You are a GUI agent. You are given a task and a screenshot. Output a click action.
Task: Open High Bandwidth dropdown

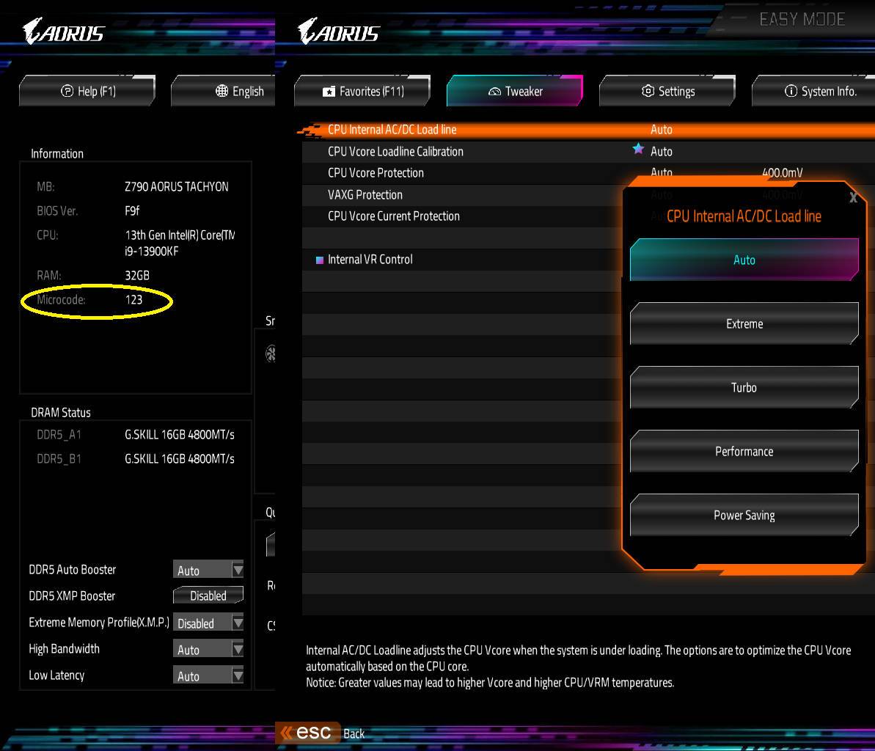coord(208,650)
